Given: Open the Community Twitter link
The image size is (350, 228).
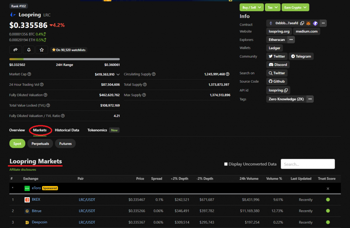Looking at the screenshot, I should (x=277, y=56).
